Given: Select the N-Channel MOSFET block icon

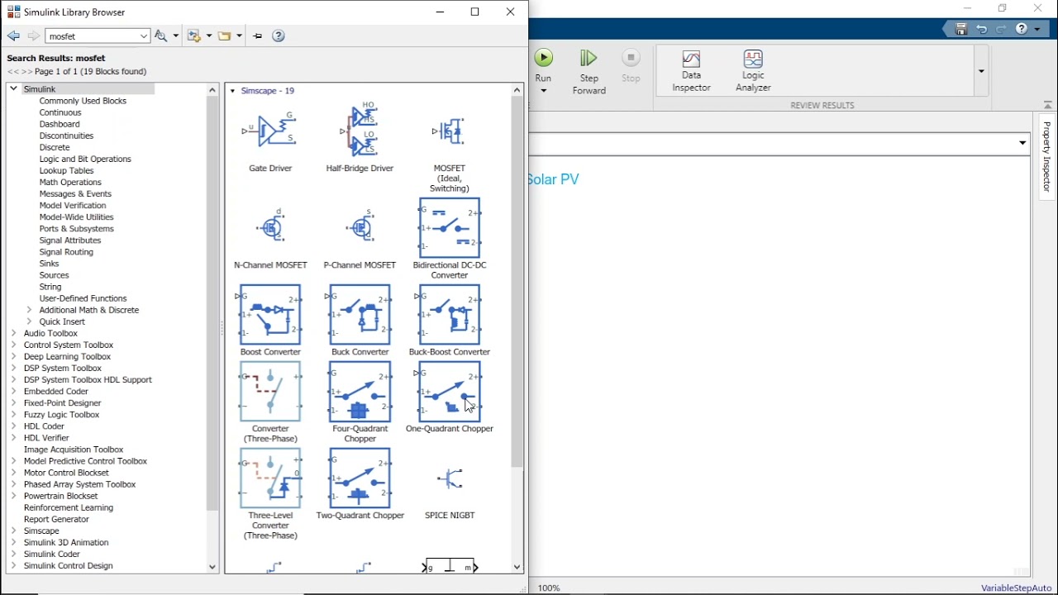Looking at the screenshot, I should (271, 226).
